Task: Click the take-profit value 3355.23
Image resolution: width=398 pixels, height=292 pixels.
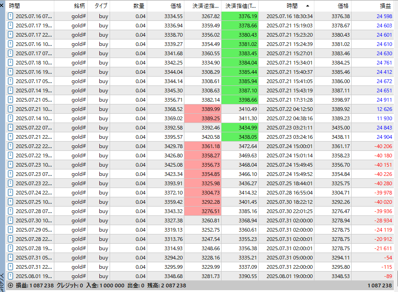Action: pyautogui.click(x=248, y=239)
